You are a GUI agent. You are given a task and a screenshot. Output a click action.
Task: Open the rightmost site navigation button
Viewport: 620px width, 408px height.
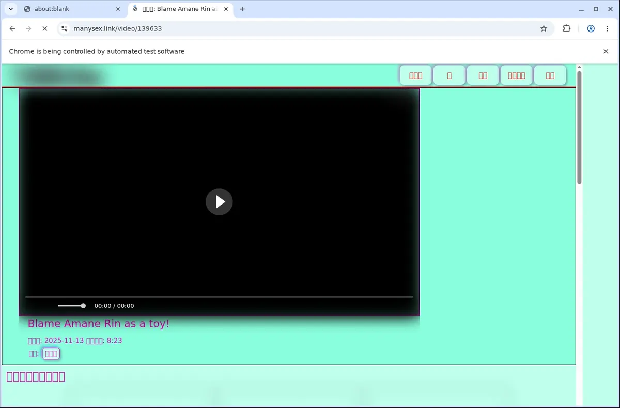click(550, 75)
